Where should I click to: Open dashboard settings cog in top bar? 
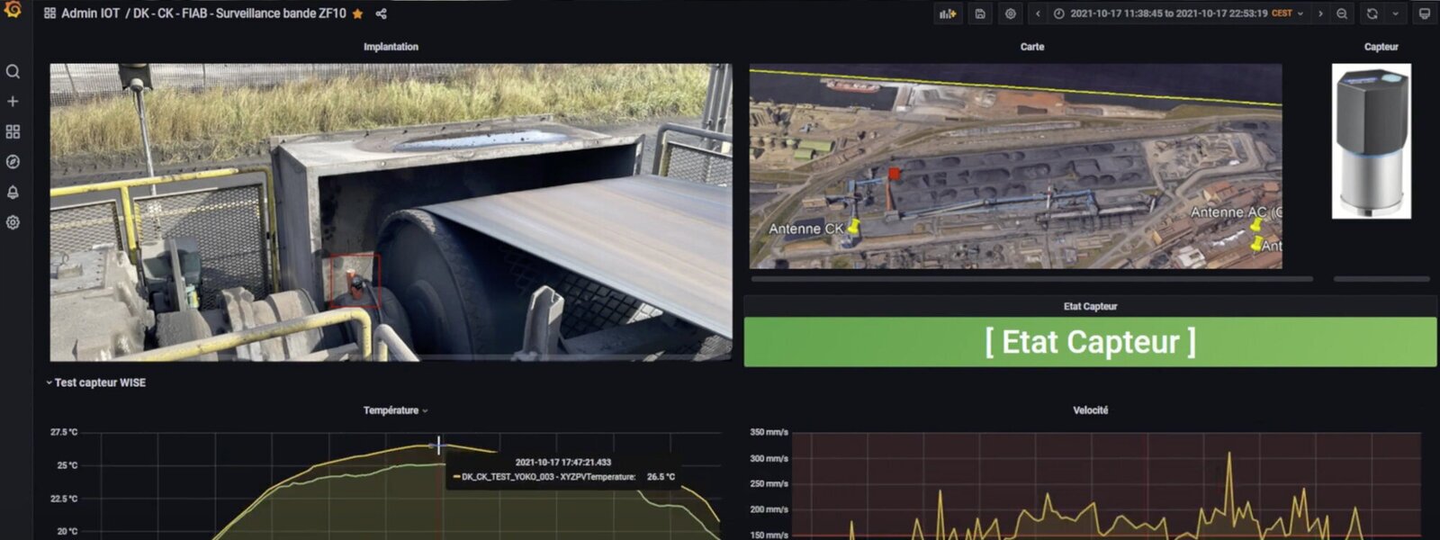coord(1011,13)
